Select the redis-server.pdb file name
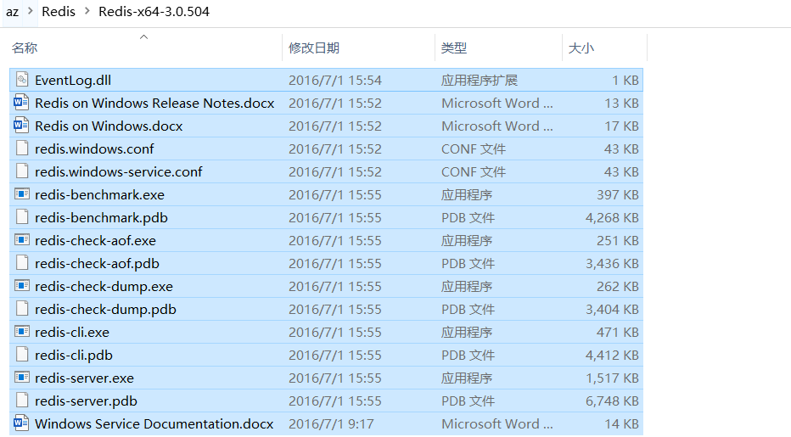The height and width of the screenshot is (437, 791). (x=86, y=401)
